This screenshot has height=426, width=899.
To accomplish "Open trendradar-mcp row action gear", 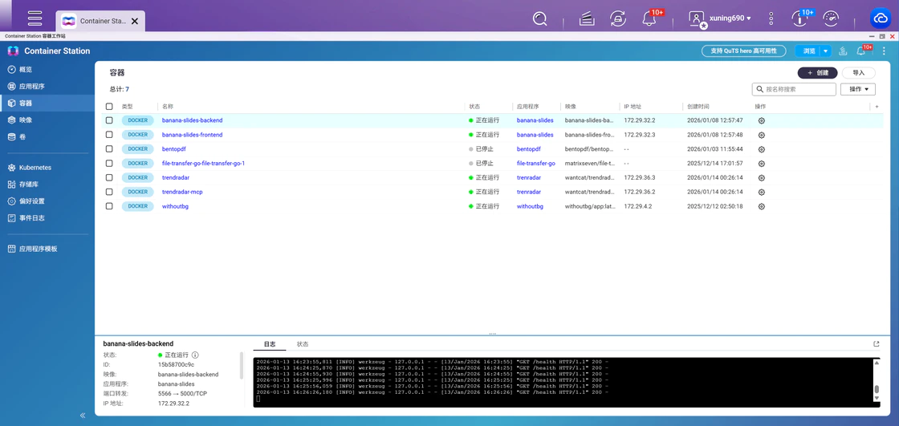I will [762, 192].
